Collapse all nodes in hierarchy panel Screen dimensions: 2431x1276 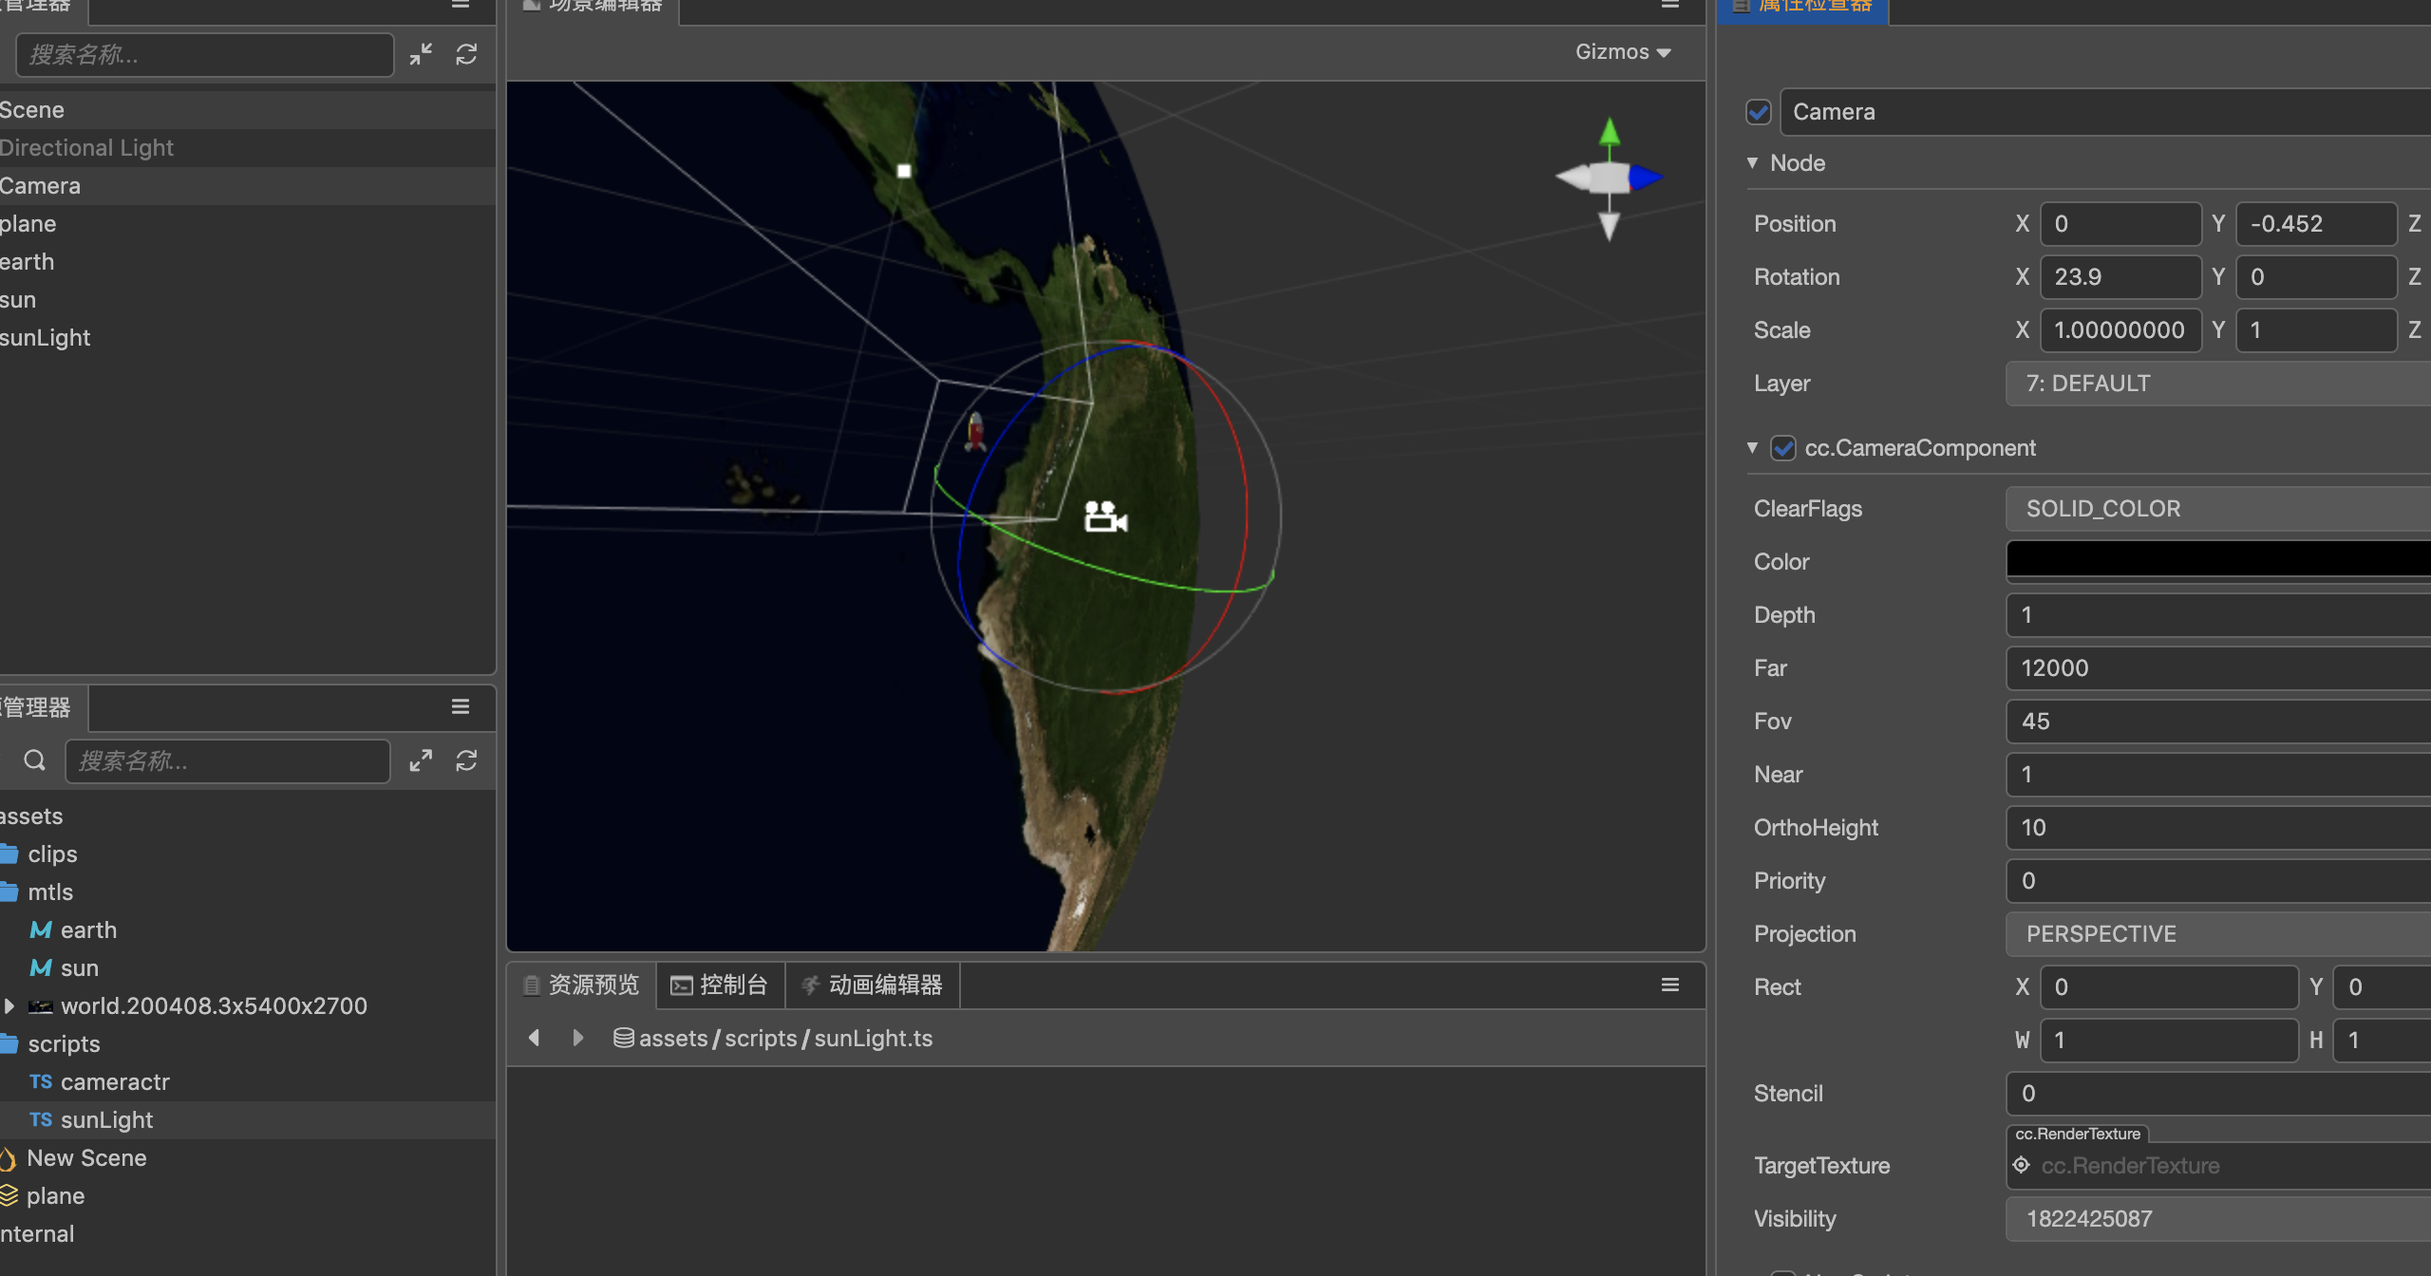[421, 54]
